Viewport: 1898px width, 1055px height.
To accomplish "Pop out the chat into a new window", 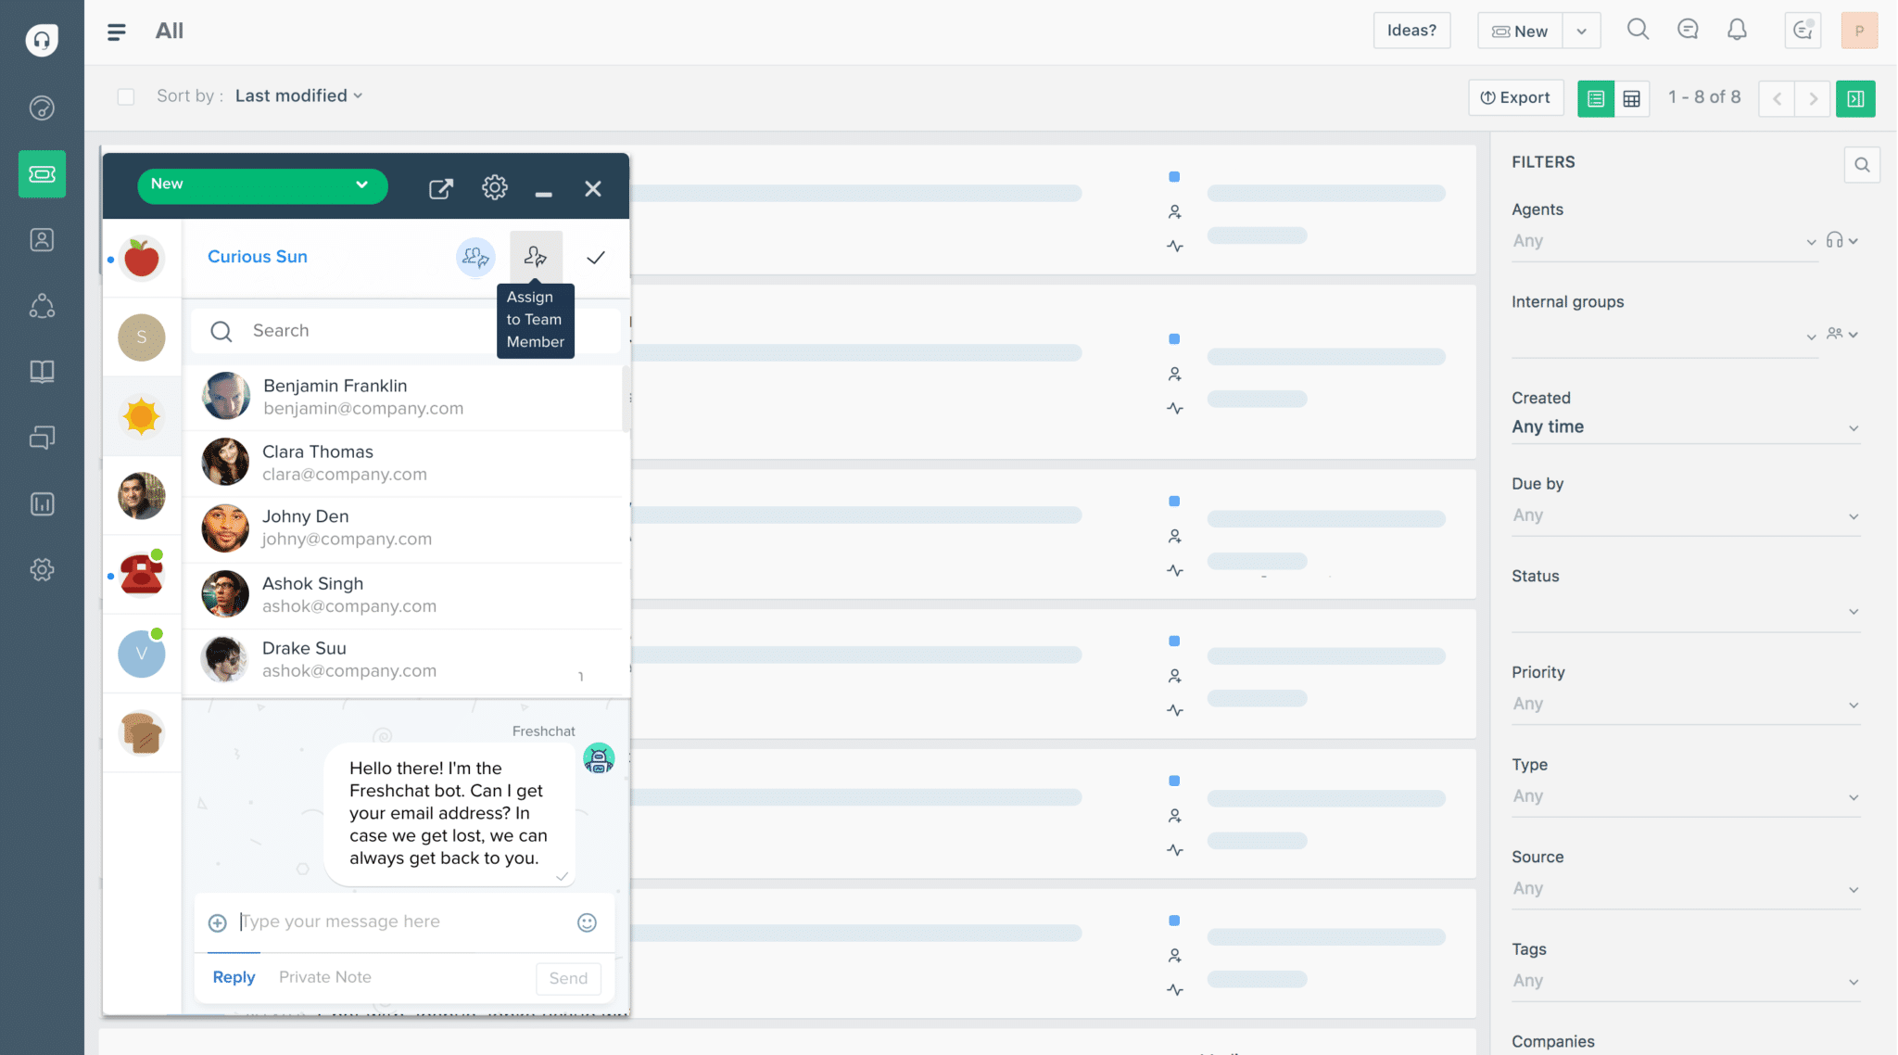I will pos(441,187).
